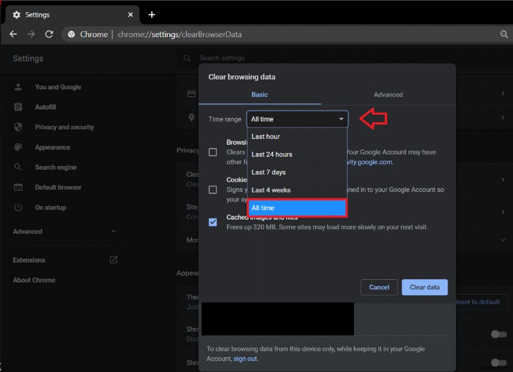Click the You and Google person icon
513x372 pixels.
tap(19, 87)
